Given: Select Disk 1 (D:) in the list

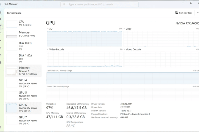Looking at the screenshot, I should pos(23,58).
